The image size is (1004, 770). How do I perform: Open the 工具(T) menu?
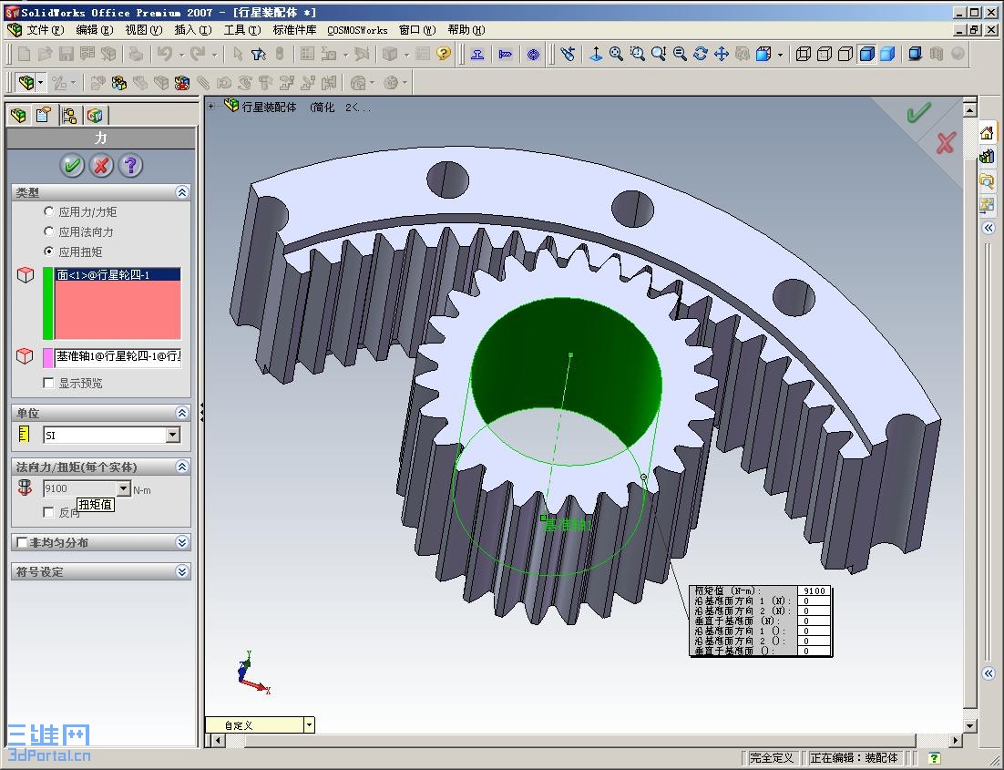(242, 30)
